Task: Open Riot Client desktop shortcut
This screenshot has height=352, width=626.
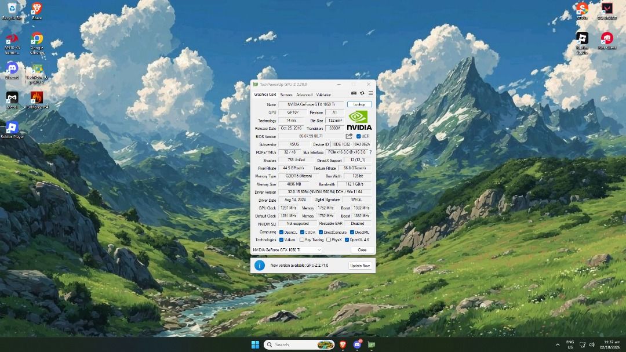Action: (607, 41)
